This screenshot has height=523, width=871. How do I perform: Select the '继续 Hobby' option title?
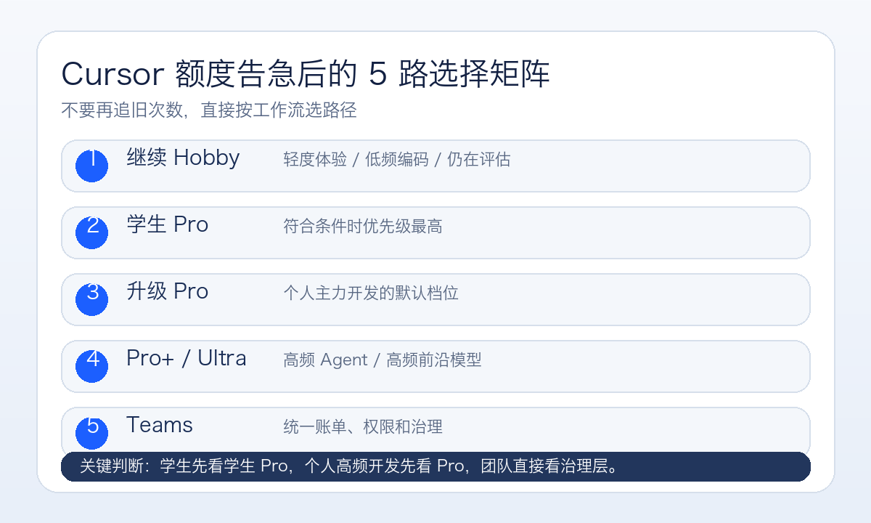pos(183,158)
